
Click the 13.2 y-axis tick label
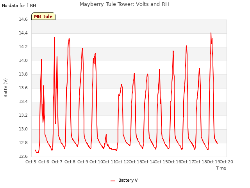(x=23, y=116)
